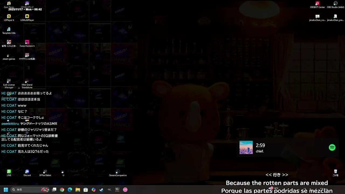Open the Windows Start menu
The image size is (345, 194).
(6, 190)
